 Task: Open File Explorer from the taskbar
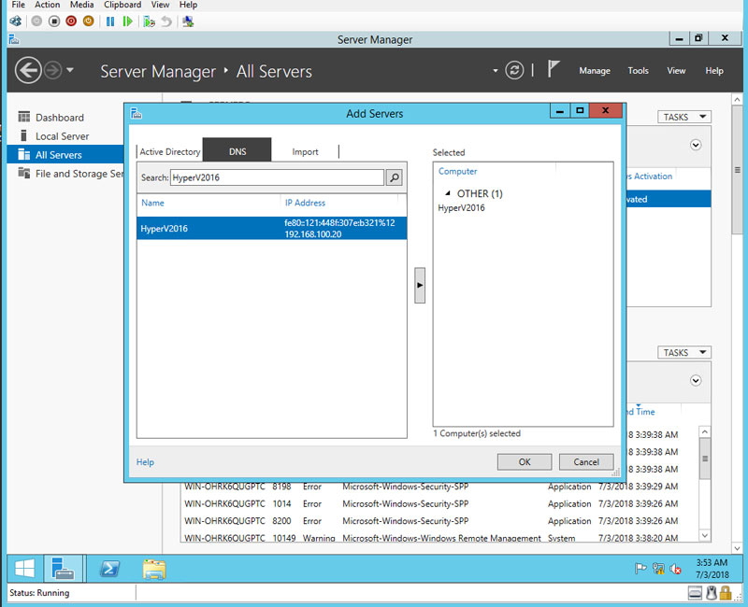pyautogui.click(x=154, y=568)
